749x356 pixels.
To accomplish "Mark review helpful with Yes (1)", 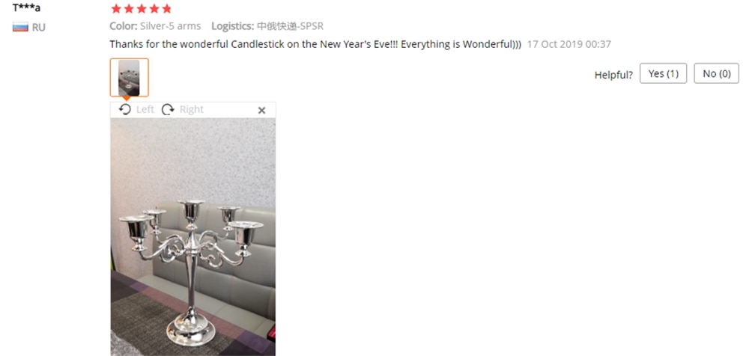I will tap(663, 73).
